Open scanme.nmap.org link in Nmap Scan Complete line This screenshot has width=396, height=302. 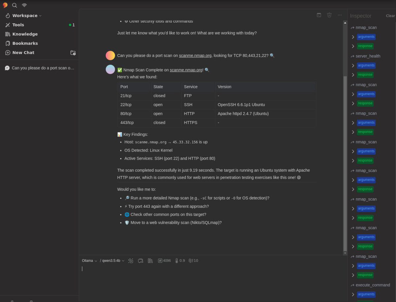click(x=186, y=70)
